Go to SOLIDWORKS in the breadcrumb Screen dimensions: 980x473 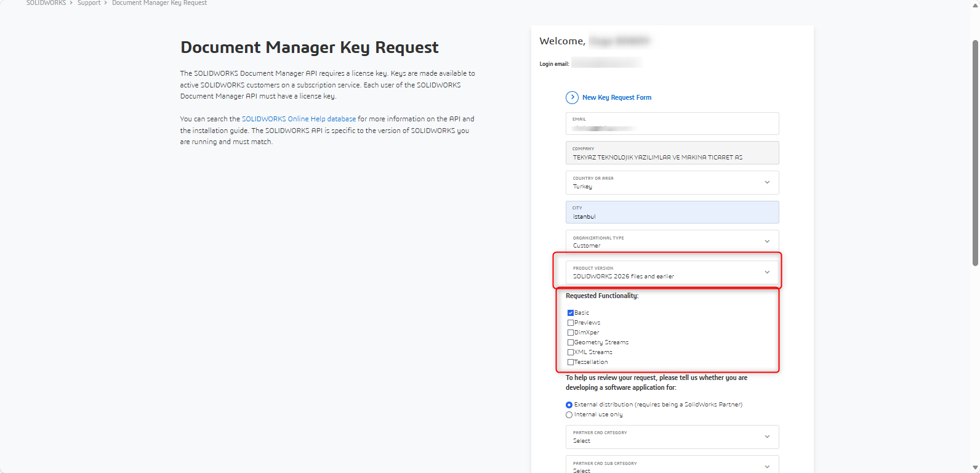click(x=46, y=3)
